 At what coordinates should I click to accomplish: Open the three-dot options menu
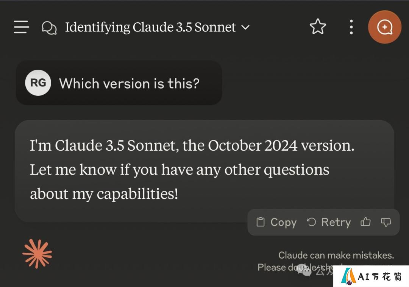pyautogui.click(x=351, y=27)
